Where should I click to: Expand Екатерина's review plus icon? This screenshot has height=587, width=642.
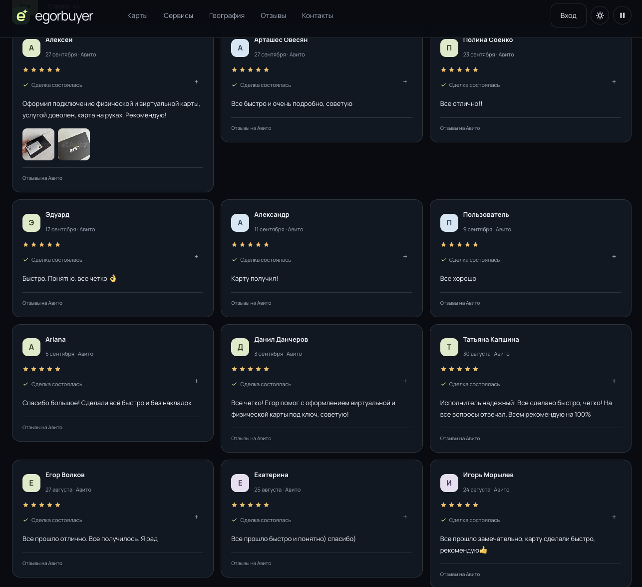[405, 517]
